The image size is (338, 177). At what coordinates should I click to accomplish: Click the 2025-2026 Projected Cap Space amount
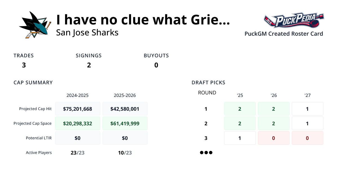[125, 123]
